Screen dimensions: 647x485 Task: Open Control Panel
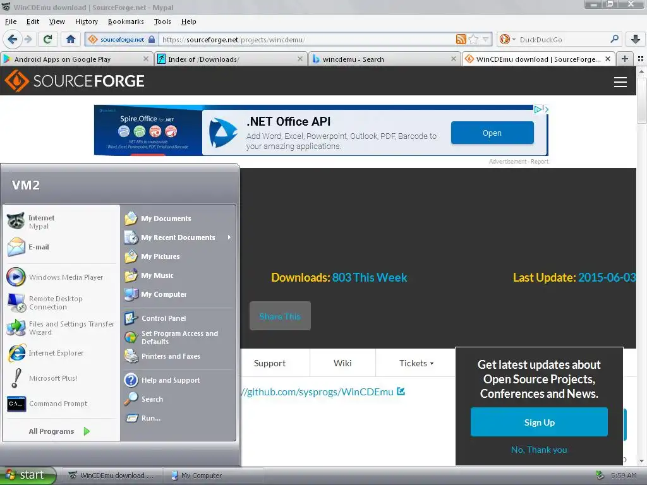(178, 318)
